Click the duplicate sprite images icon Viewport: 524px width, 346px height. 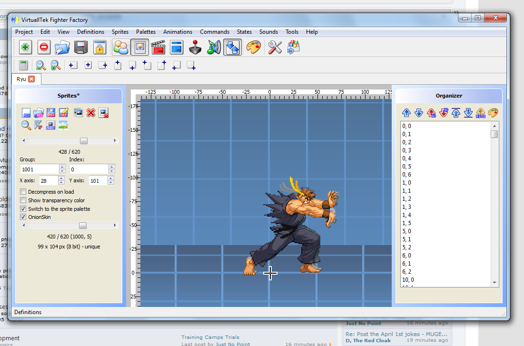pyautogui.click(x=78, y=113)
